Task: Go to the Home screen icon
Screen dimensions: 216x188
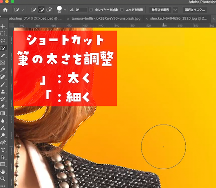Action: point(5,10)
